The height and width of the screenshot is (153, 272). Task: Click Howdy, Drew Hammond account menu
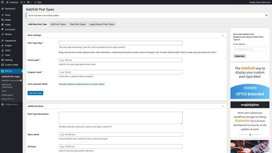pyautogui.click(x=260, y=2)
